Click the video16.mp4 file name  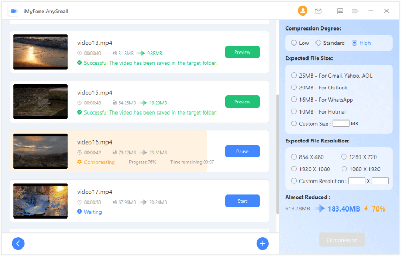click(95, 142)
